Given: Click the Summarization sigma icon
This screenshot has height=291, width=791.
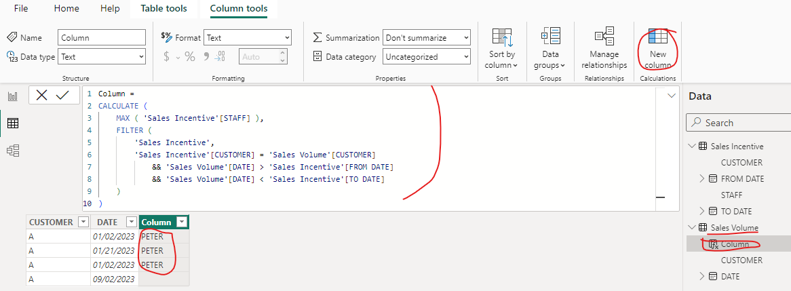Looking at the screenshot, I should [317, 38].
